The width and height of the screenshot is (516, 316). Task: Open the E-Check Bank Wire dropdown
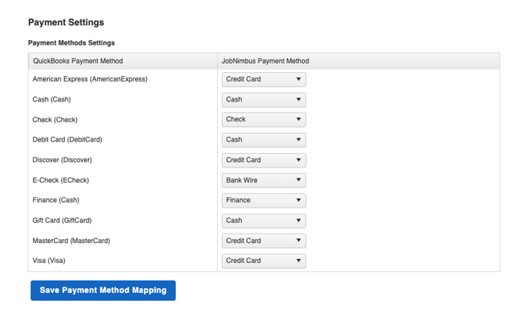[x=263, y=180]
